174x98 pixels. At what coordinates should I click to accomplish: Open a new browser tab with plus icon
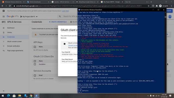point(151,2)
